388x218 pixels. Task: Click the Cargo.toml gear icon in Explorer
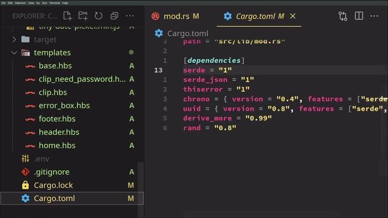click(25, 198)
